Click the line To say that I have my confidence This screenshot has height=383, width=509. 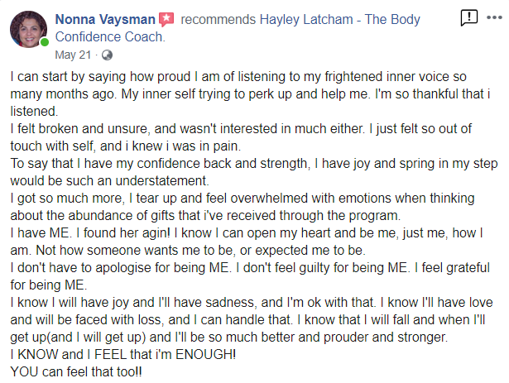click(254, 164)
